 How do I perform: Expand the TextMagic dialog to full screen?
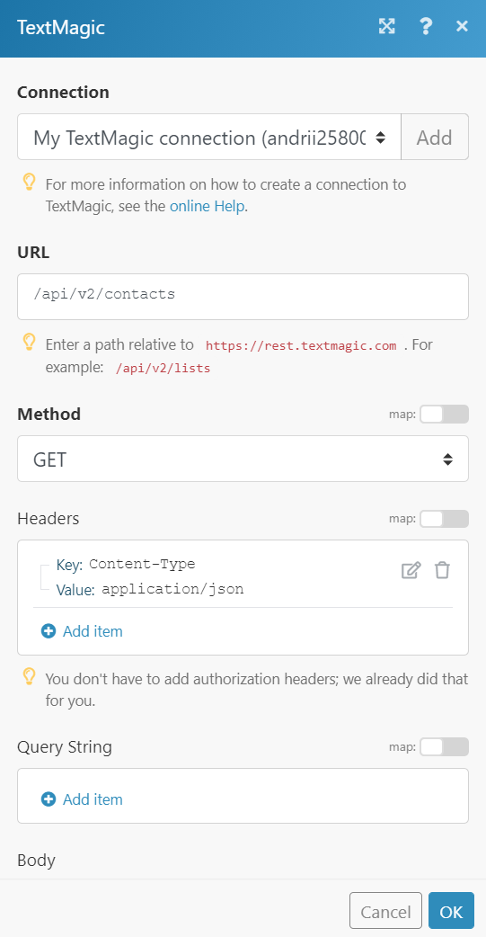387,26
